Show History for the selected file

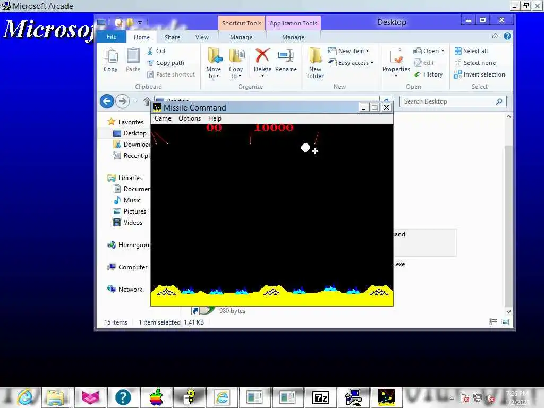click(x=429, y=74)
